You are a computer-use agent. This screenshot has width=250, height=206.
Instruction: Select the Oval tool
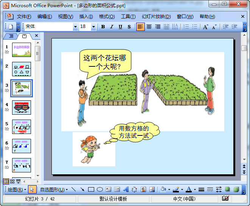coord(100,189)
